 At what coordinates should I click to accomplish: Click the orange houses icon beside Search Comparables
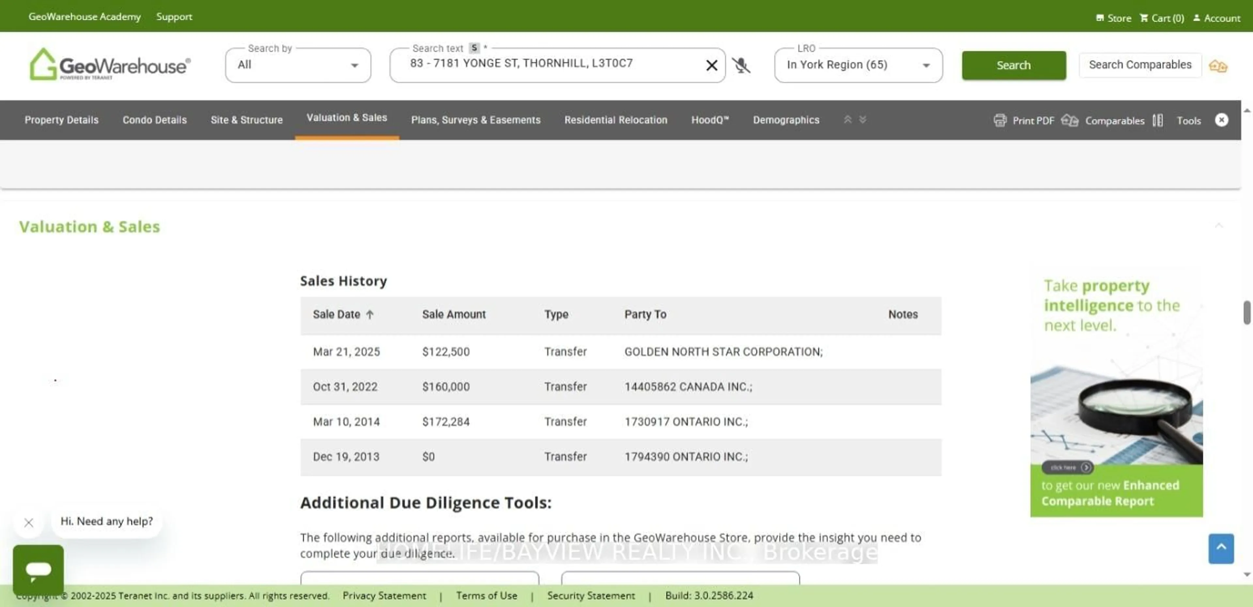point(1218,66)
